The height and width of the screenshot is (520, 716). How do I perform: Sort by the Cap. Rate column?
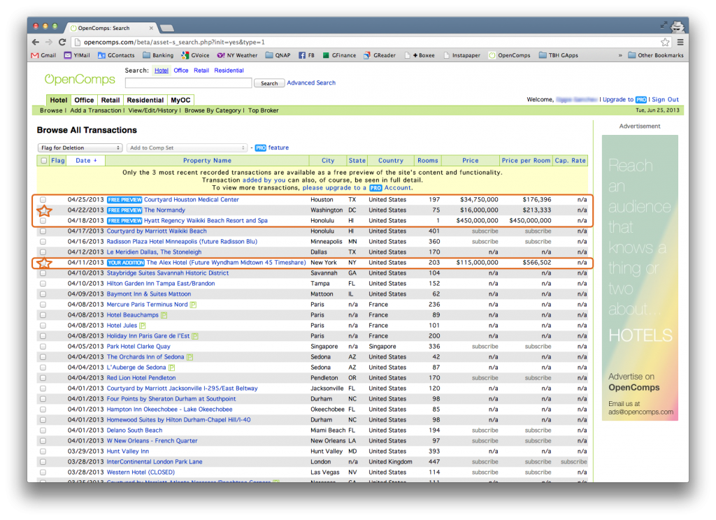570,161
